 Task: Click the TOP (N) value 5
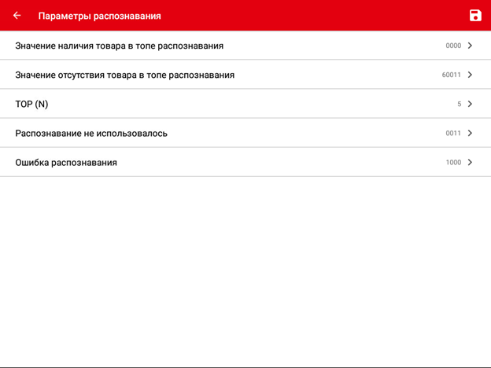coord(459,104)
